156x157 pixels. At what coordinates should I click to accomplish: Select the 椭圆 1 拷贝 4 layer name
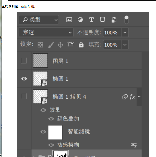69,97
